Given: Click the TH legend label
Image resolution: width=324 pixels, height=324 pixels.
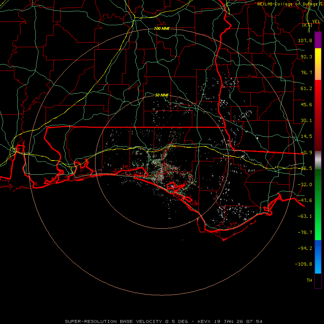Looking at the screenshot, I should [309, 280].
